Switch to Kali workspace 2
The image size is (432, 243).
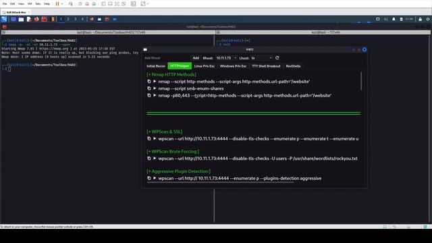pyautogui.click(x=68, y=19)
